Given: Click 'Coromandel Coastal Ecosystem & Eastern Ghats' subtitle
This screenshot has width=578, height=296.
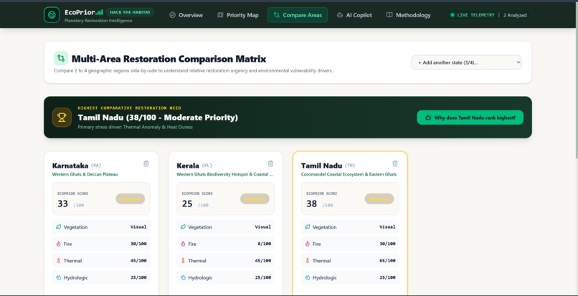Looking at the screenshot, I should point(349,174).
